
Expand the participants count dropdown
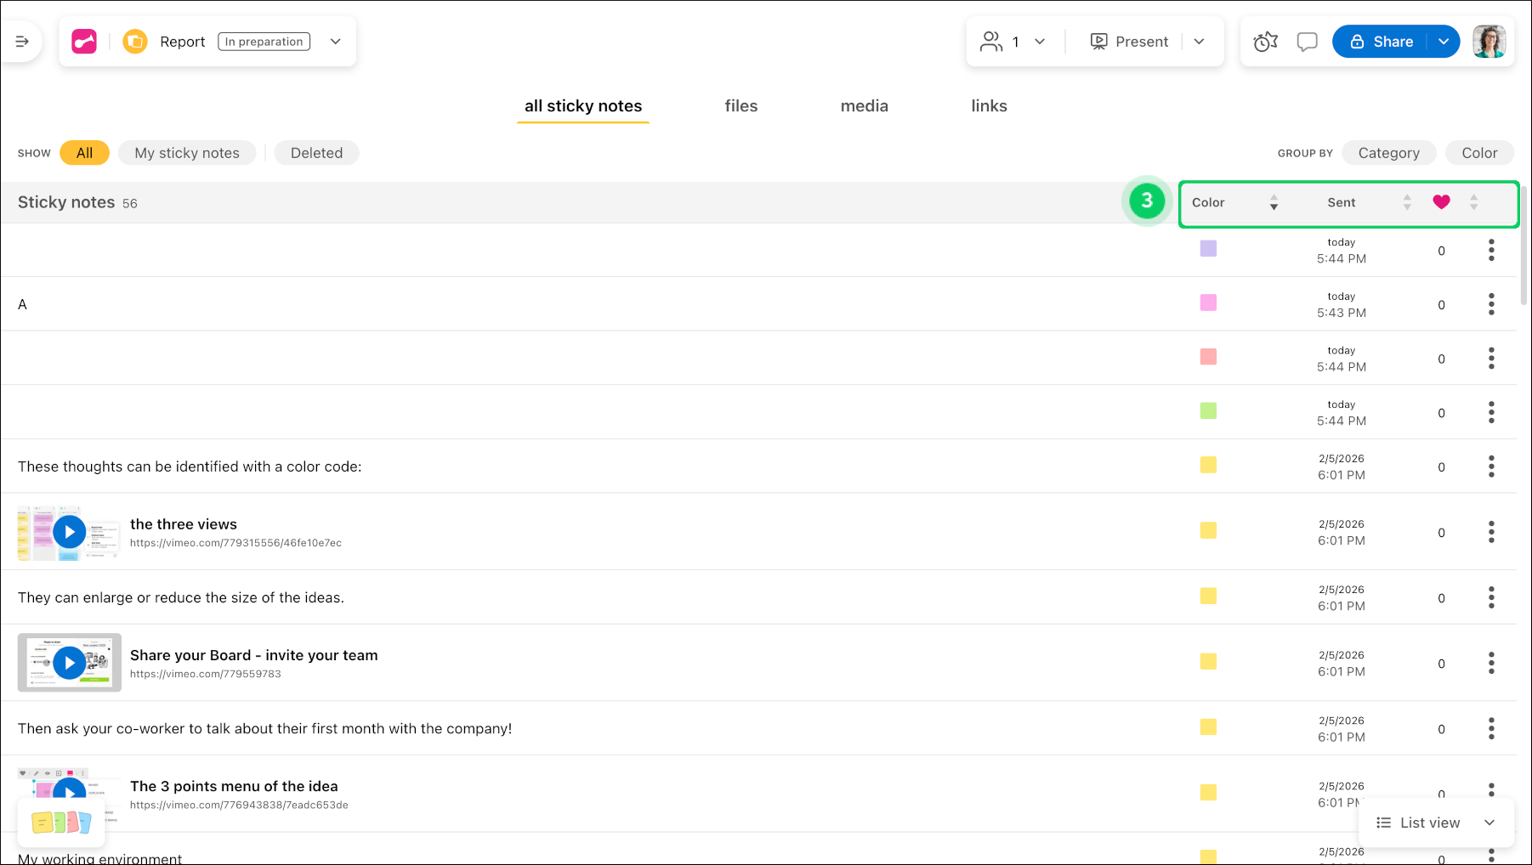1040,42
